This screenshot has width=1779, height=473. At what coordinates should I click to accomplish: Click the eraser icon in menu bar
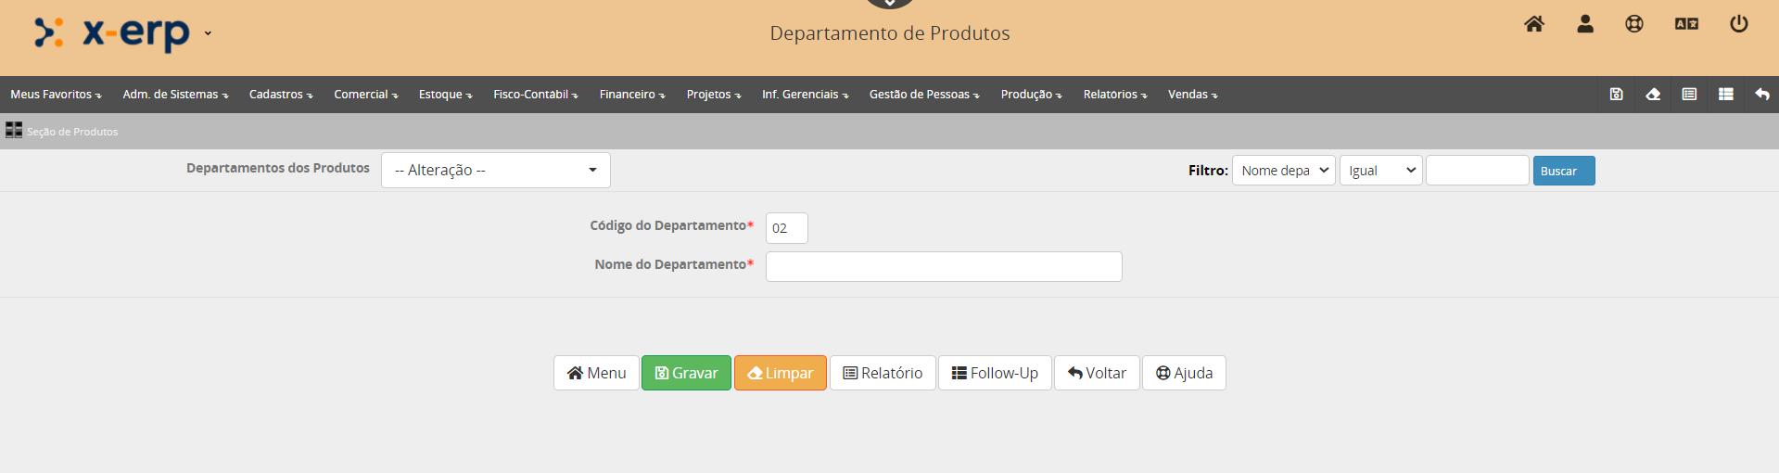1653,95
